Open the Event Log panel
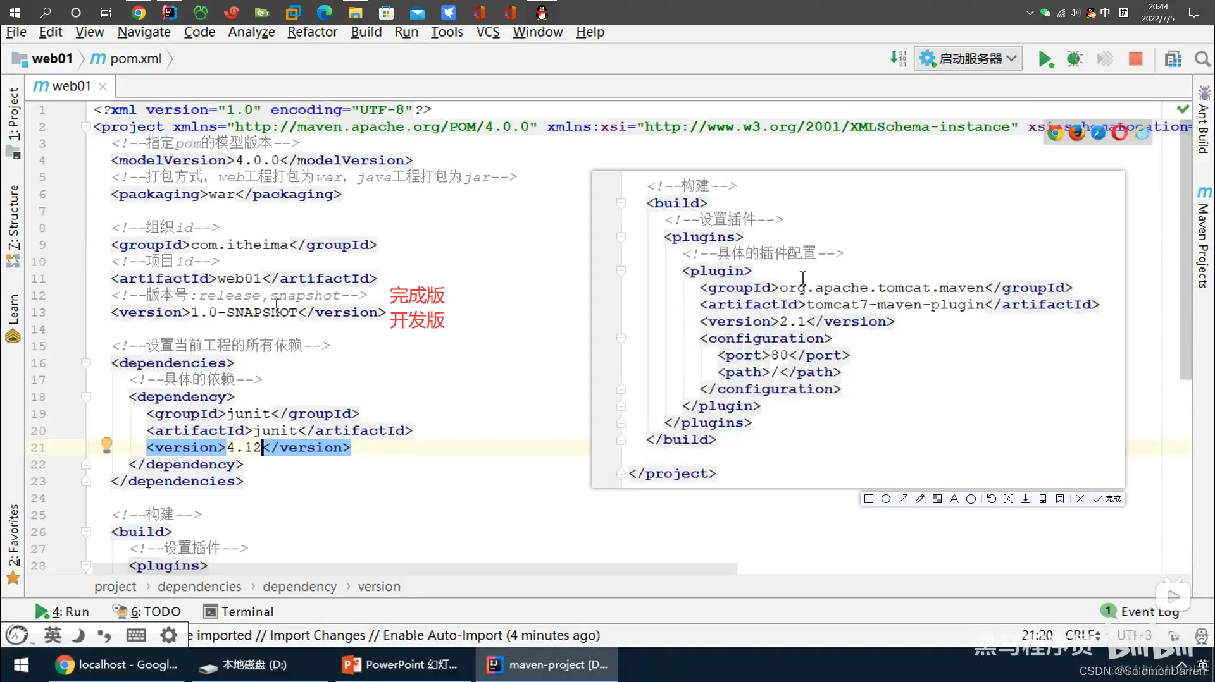Viewport: 1215px width, 682px height. (1140, 611)
